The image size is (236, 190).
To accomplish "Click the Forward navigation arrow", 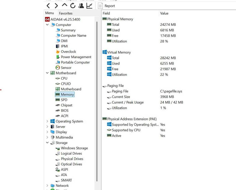I will [x=56, y=6].
